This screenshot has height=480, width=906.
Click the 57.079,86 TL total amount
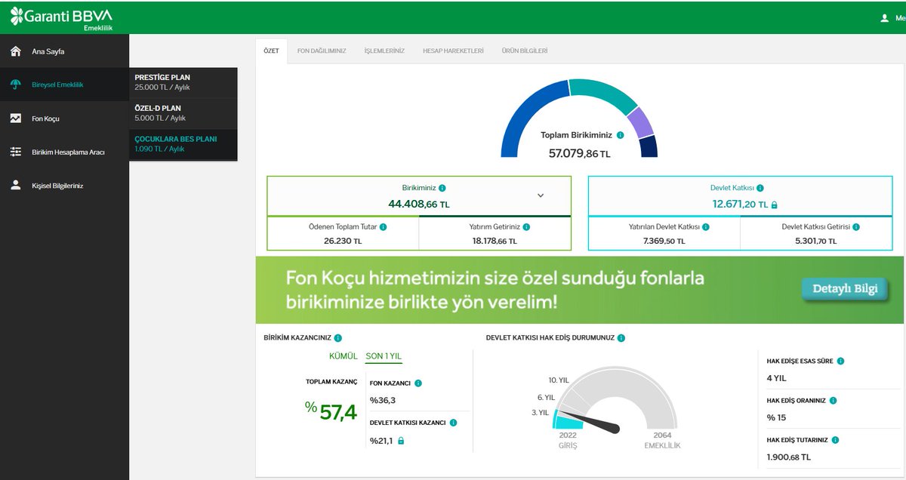(579, 153)
